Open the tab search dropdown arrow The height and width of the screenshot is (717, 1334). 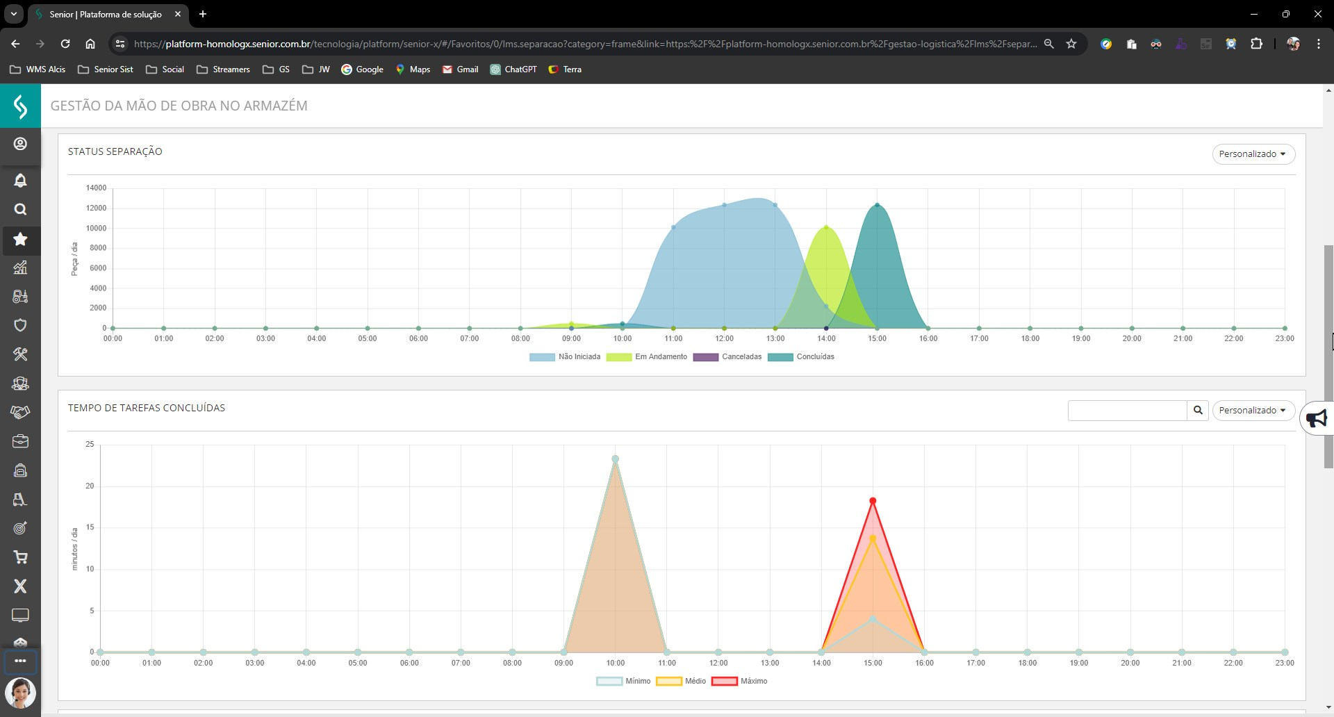(x=13, y=14)
